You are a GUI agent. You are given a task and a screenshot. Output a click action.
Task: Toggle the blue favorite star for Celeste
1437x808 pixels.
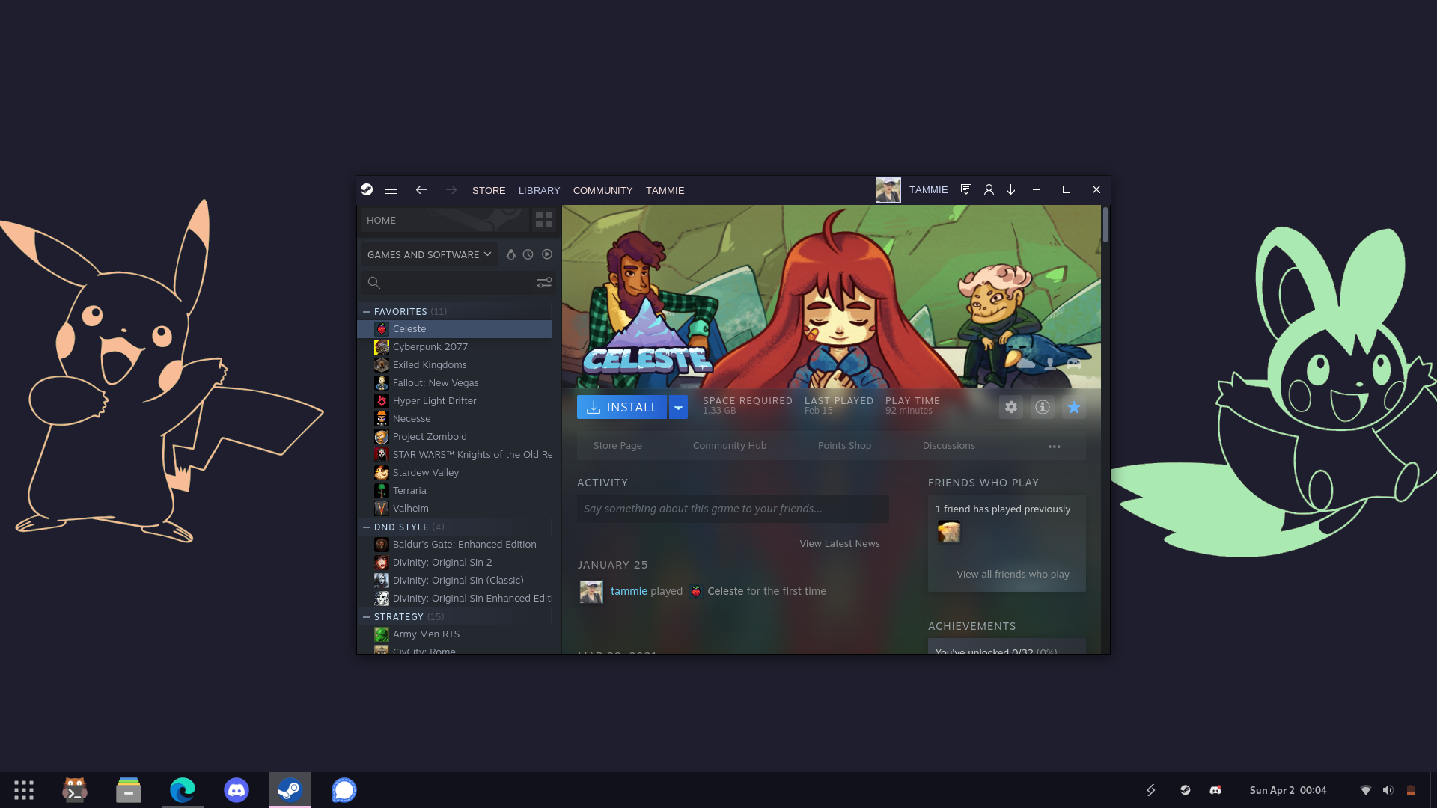click(1074, 407)
